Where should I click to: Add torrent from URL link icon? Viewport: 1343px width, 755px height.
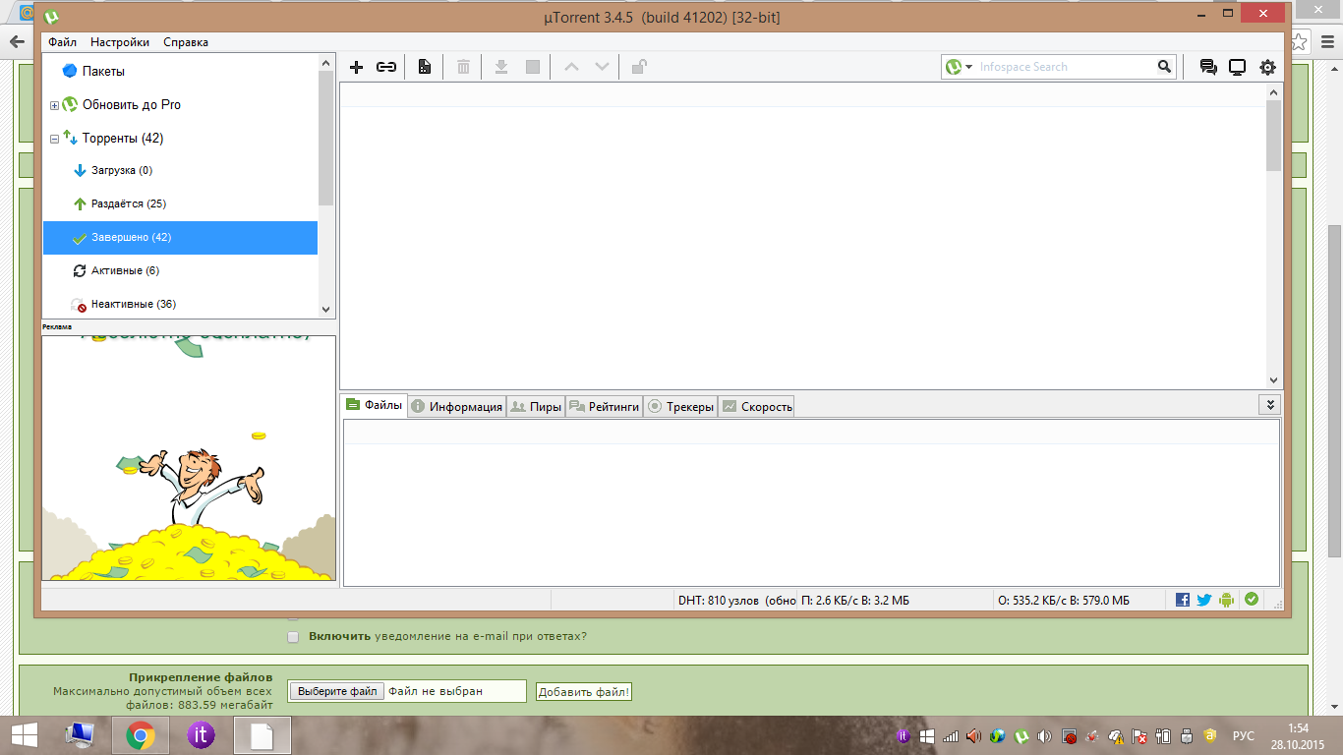click(386, 67)
